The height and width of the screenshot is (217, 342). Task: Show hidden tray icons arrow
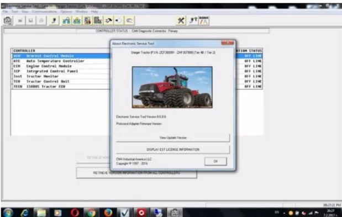tap(284, 213)
